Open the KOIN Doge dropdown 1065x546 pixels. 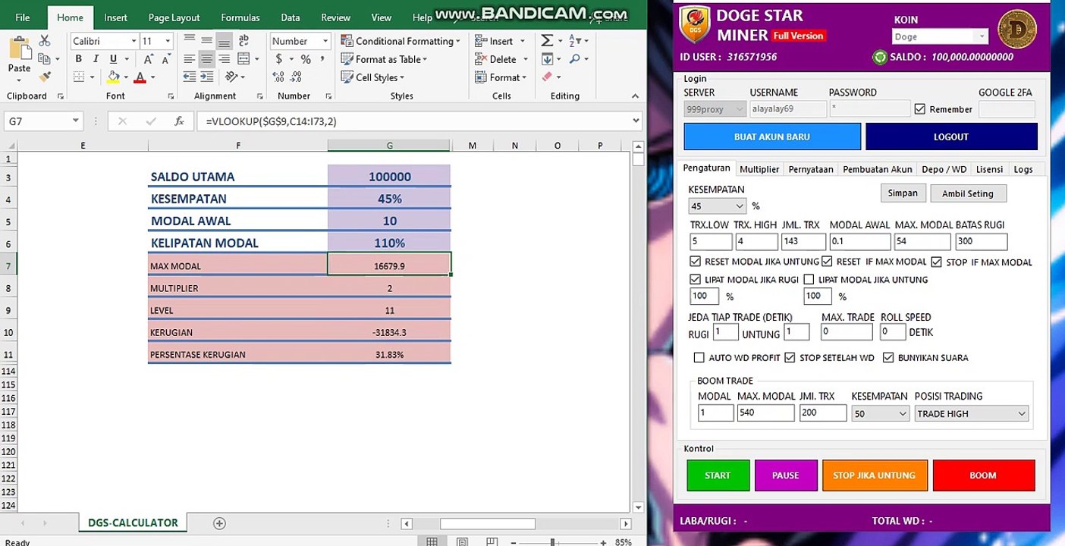[940, 36]
